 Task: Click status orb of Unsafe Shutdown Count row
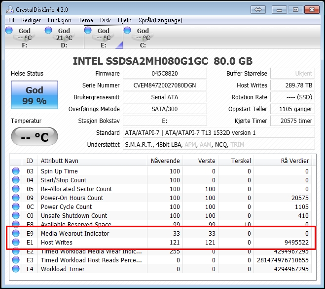(x=16, y=215)
